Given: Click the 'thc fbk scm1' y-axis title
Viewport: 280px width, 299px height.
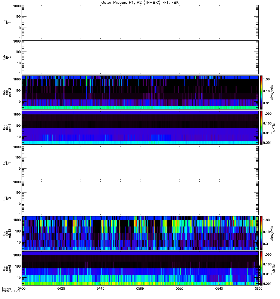Looking at the screenshot, I should point(7,268).
